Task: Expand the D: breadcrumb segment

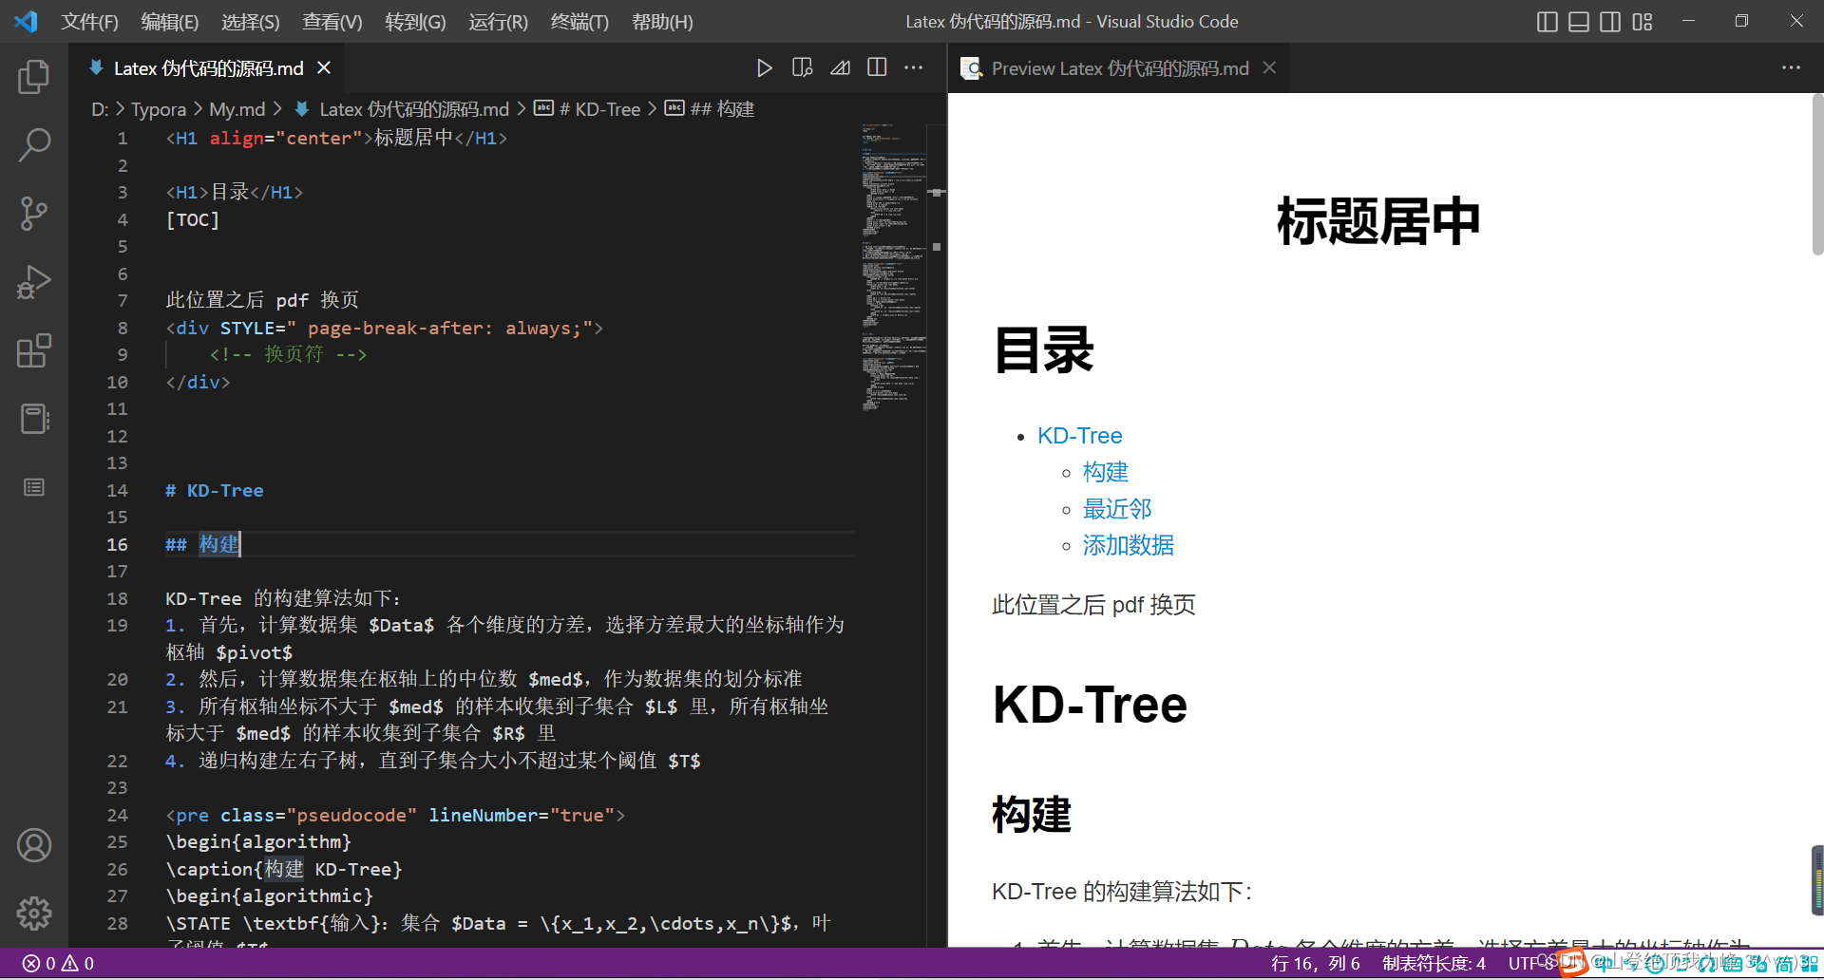Action: pos(100,109)
